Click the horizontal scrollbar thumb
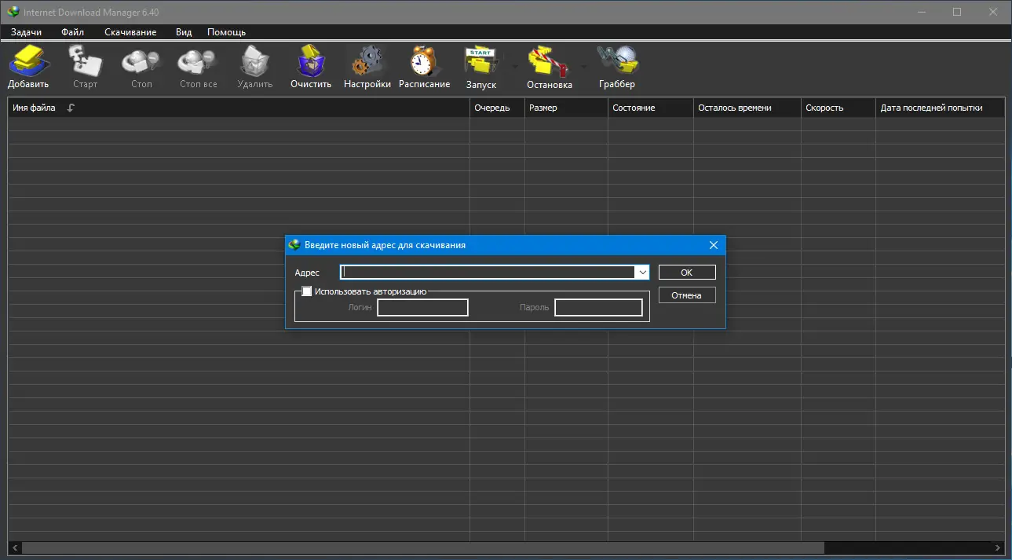Viewport: 1012px width, 560px height. tap(423, 547)
